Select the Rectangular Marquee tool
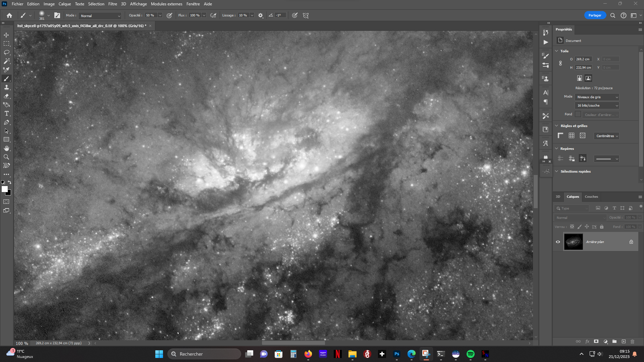The width and height of the screenshot is (644, 362). click(x=6, y=44)
